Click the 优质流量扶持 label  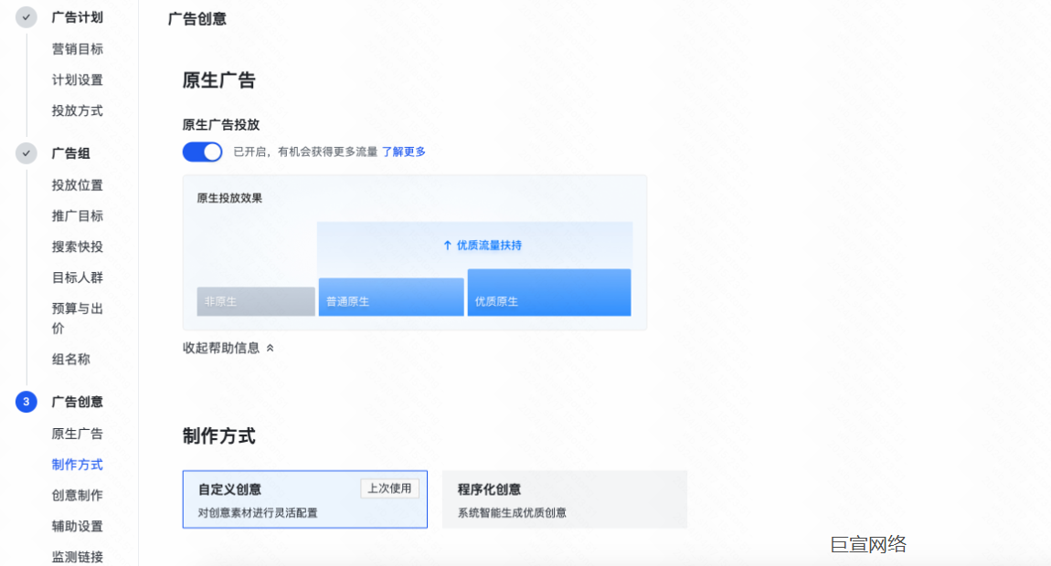point(489,246)
